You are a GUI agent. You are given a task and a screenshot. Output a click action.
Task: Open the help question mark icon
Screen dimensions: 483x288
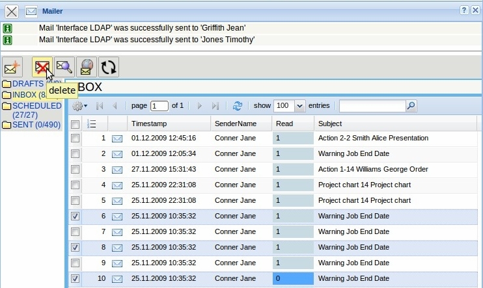[465, 11]
